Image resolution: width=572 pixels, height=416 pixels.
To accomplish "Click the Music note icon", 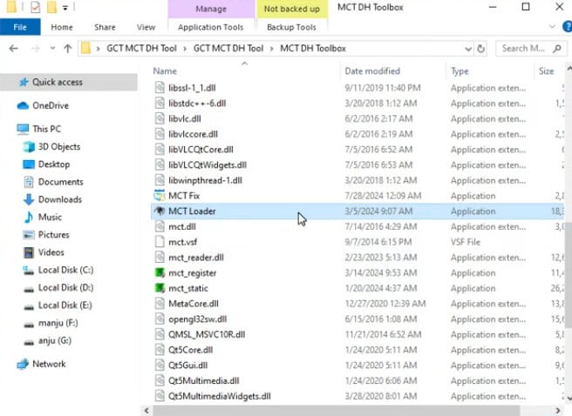I will (29, 218).
